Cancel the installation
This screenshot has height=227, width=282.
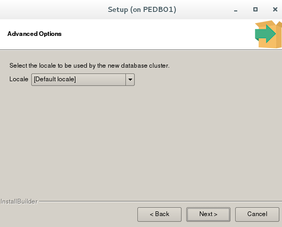[257, 214]
